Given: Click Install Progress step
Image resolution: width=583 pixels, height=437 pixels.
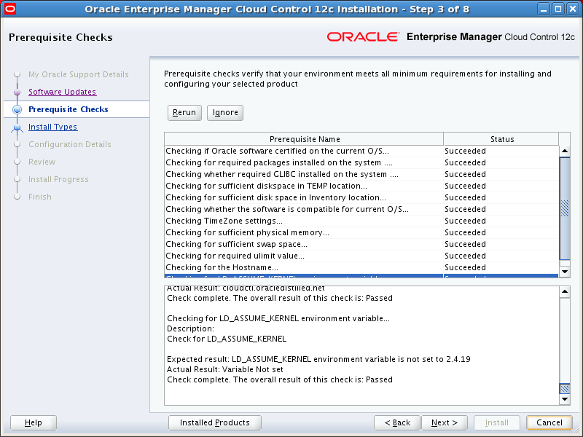Looking at the screenshot, I should (58, 179).
